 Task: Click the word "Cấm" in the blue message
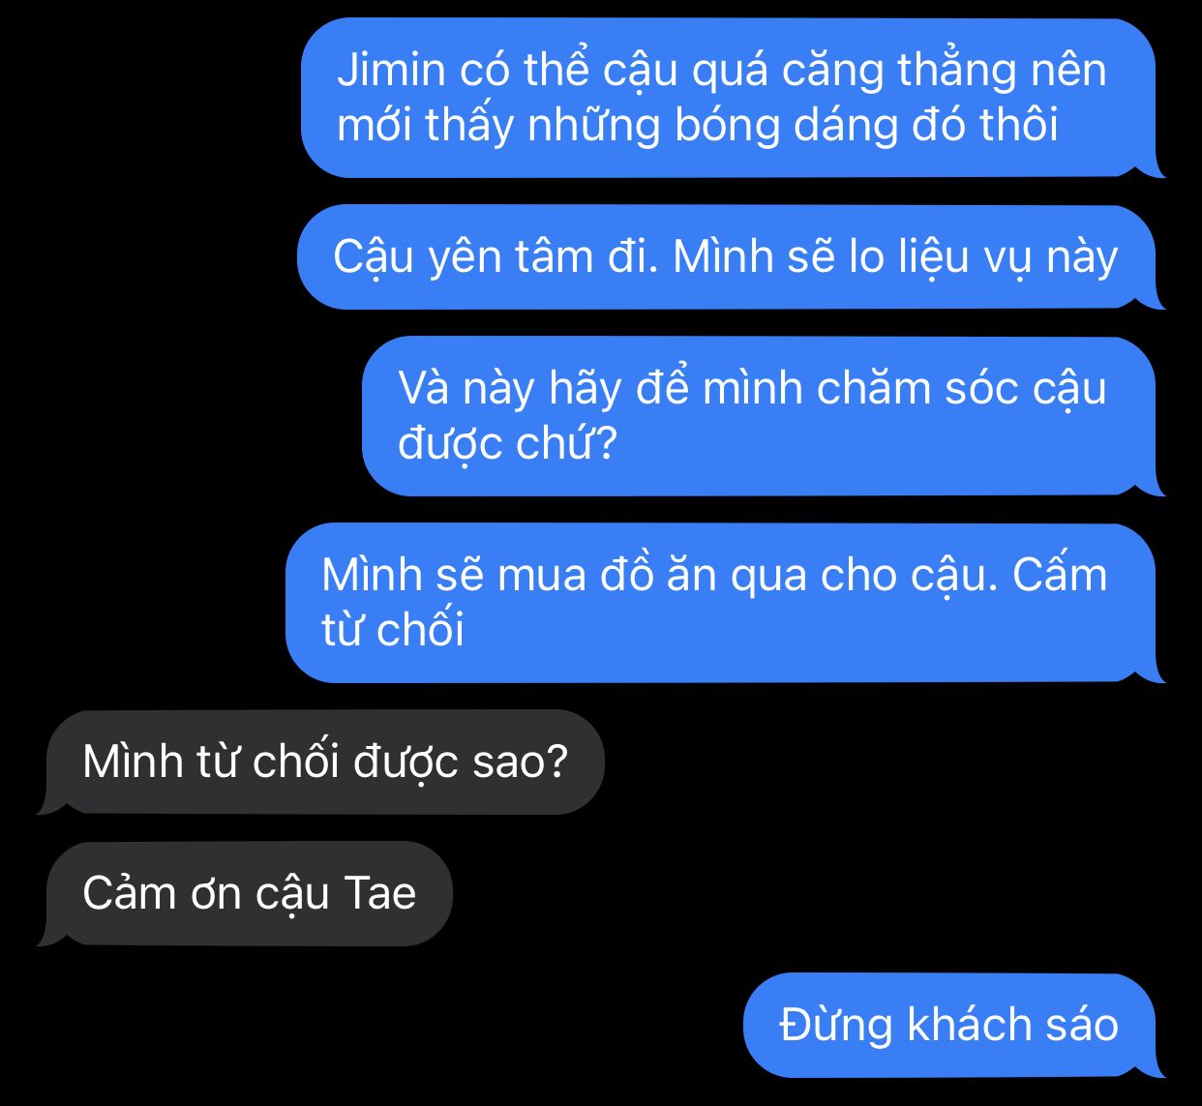1060,575
